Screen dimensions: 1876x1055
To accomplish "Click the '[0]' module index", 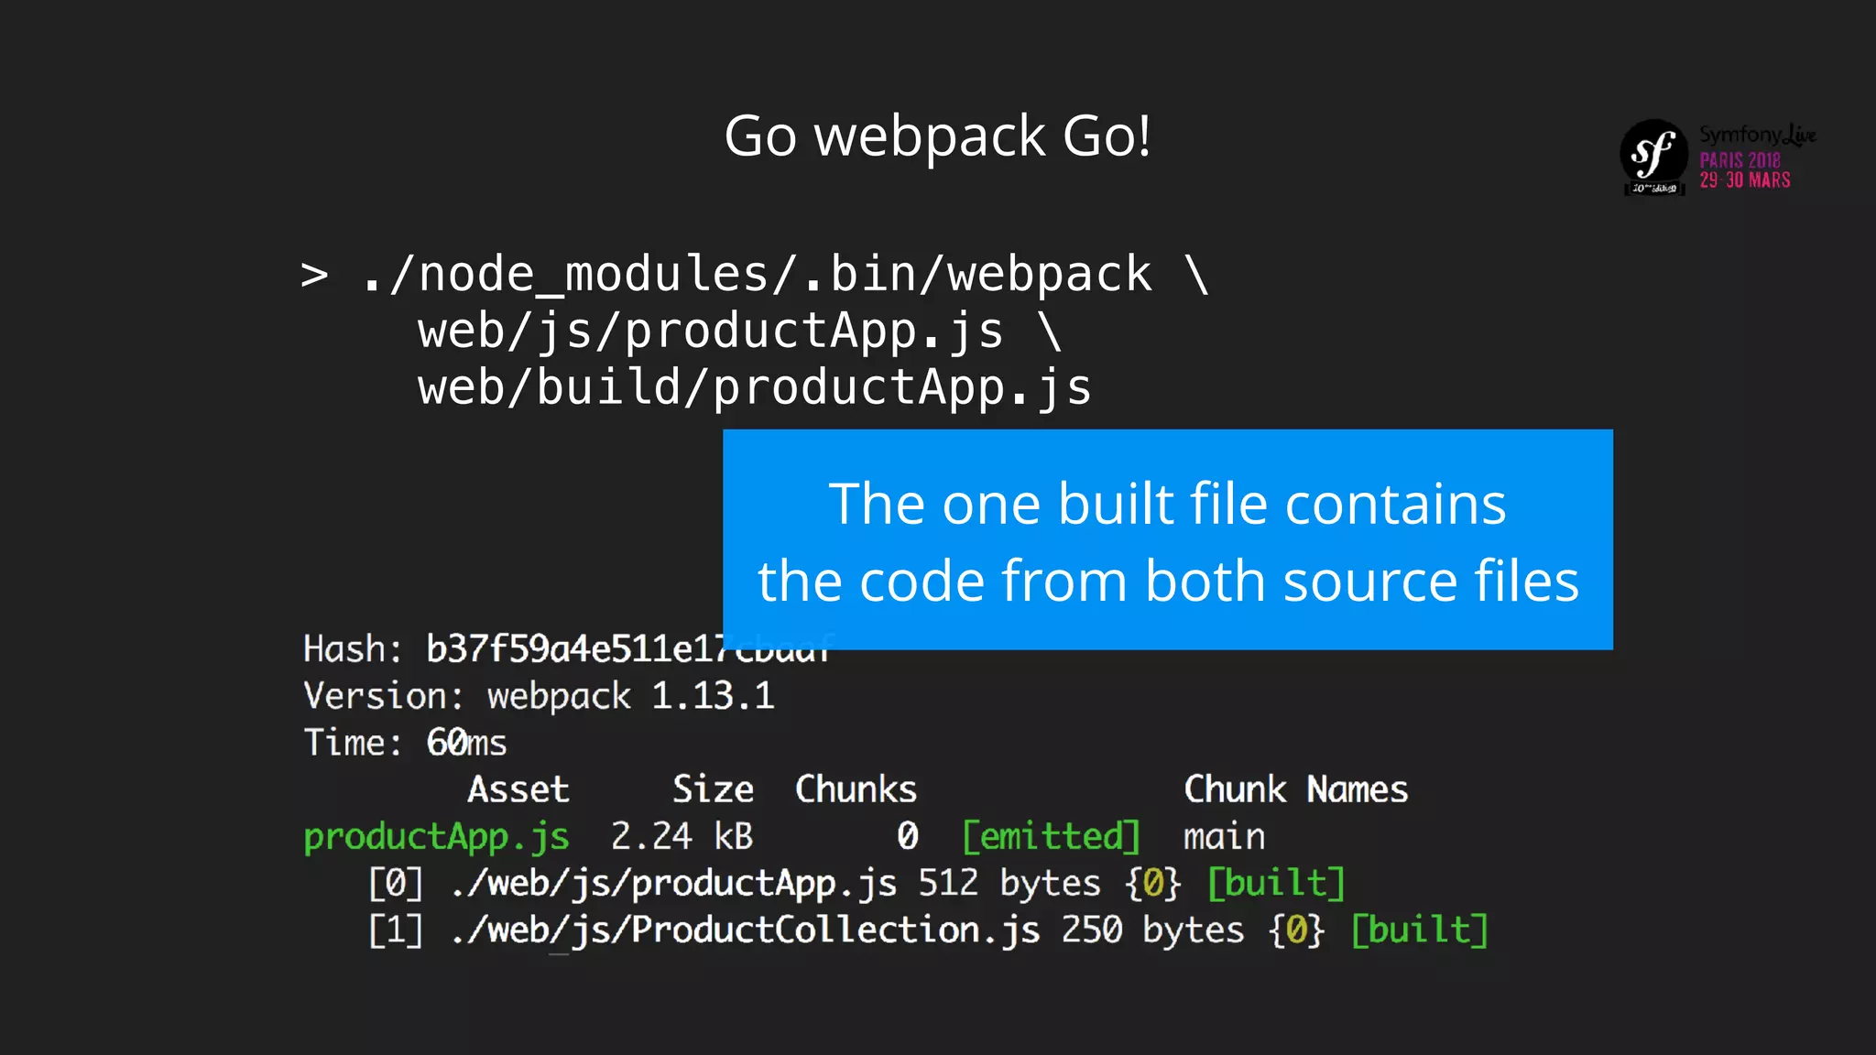I will click(396, 884).
